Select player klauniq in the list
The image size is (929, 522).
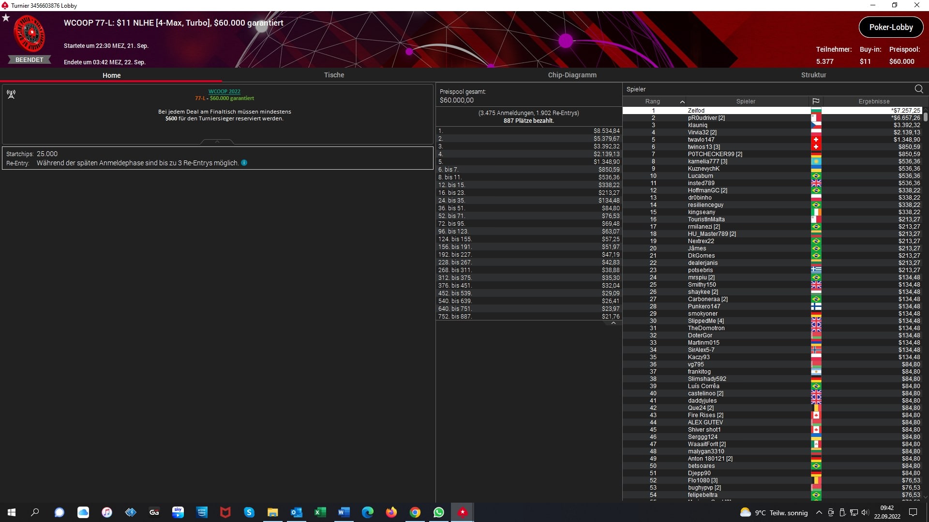click(x=772, y=125)
